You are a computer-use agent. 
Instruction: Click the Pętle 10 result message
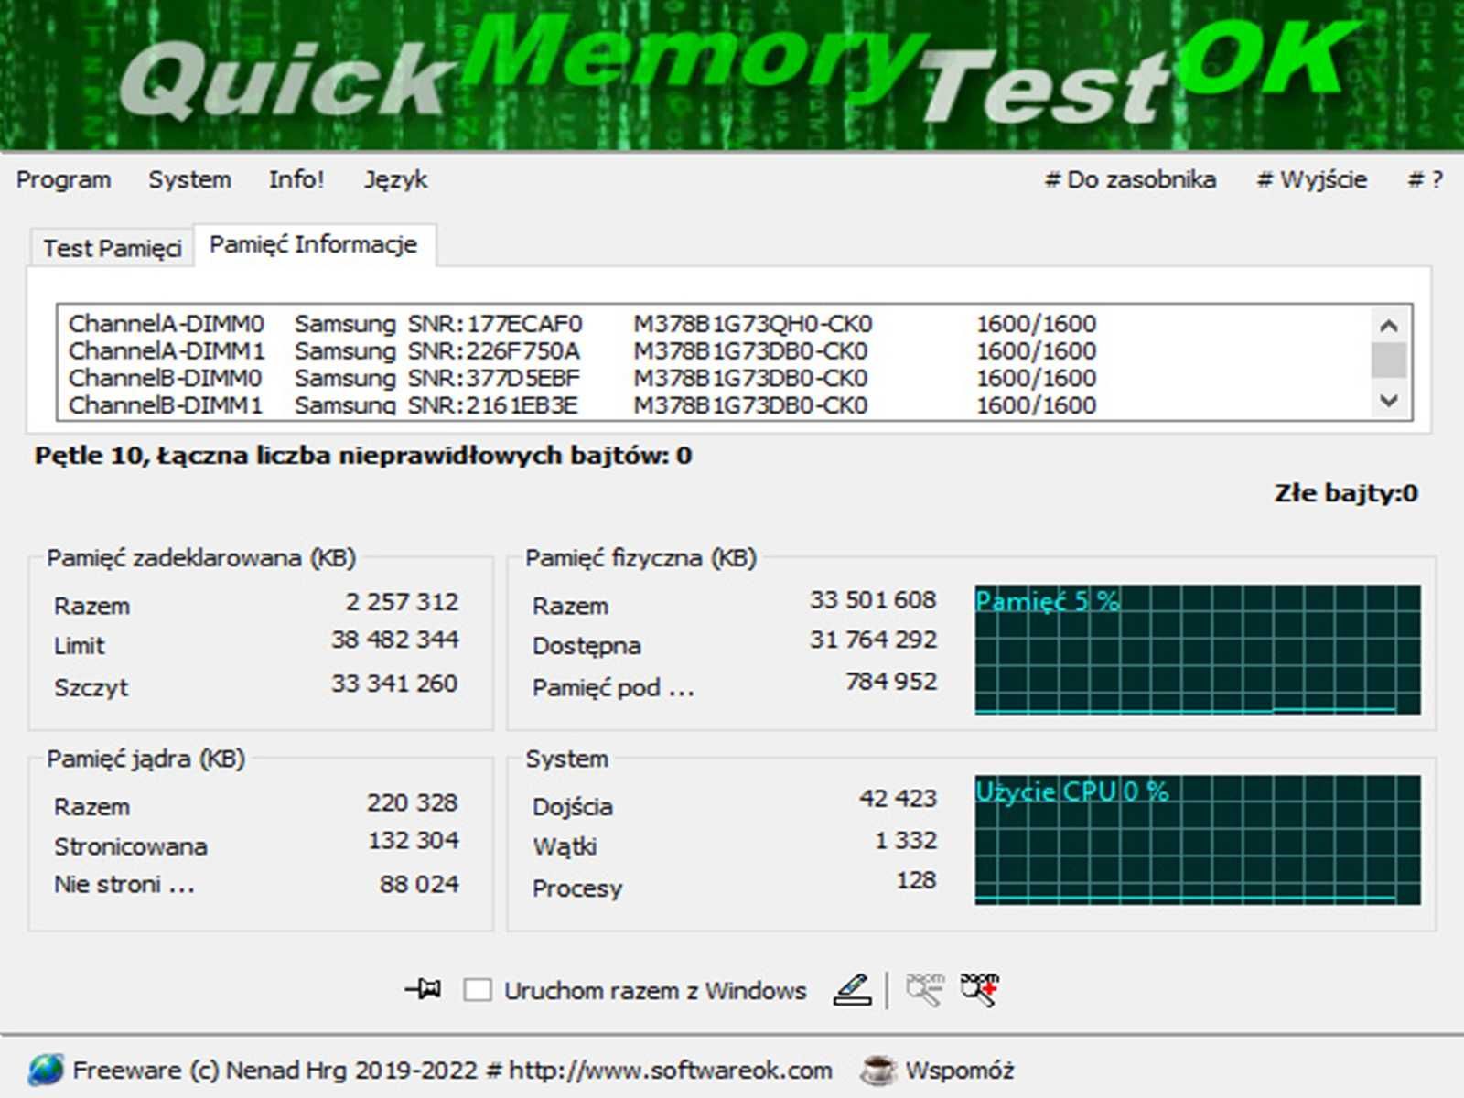(x=363, y=456)
